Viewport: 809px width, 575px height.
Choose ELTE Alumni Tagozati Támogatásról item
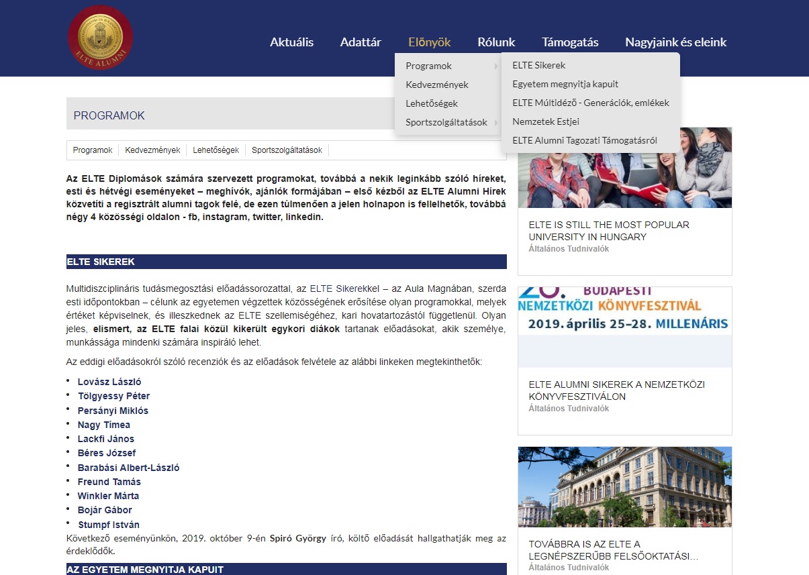pos(585,140)
